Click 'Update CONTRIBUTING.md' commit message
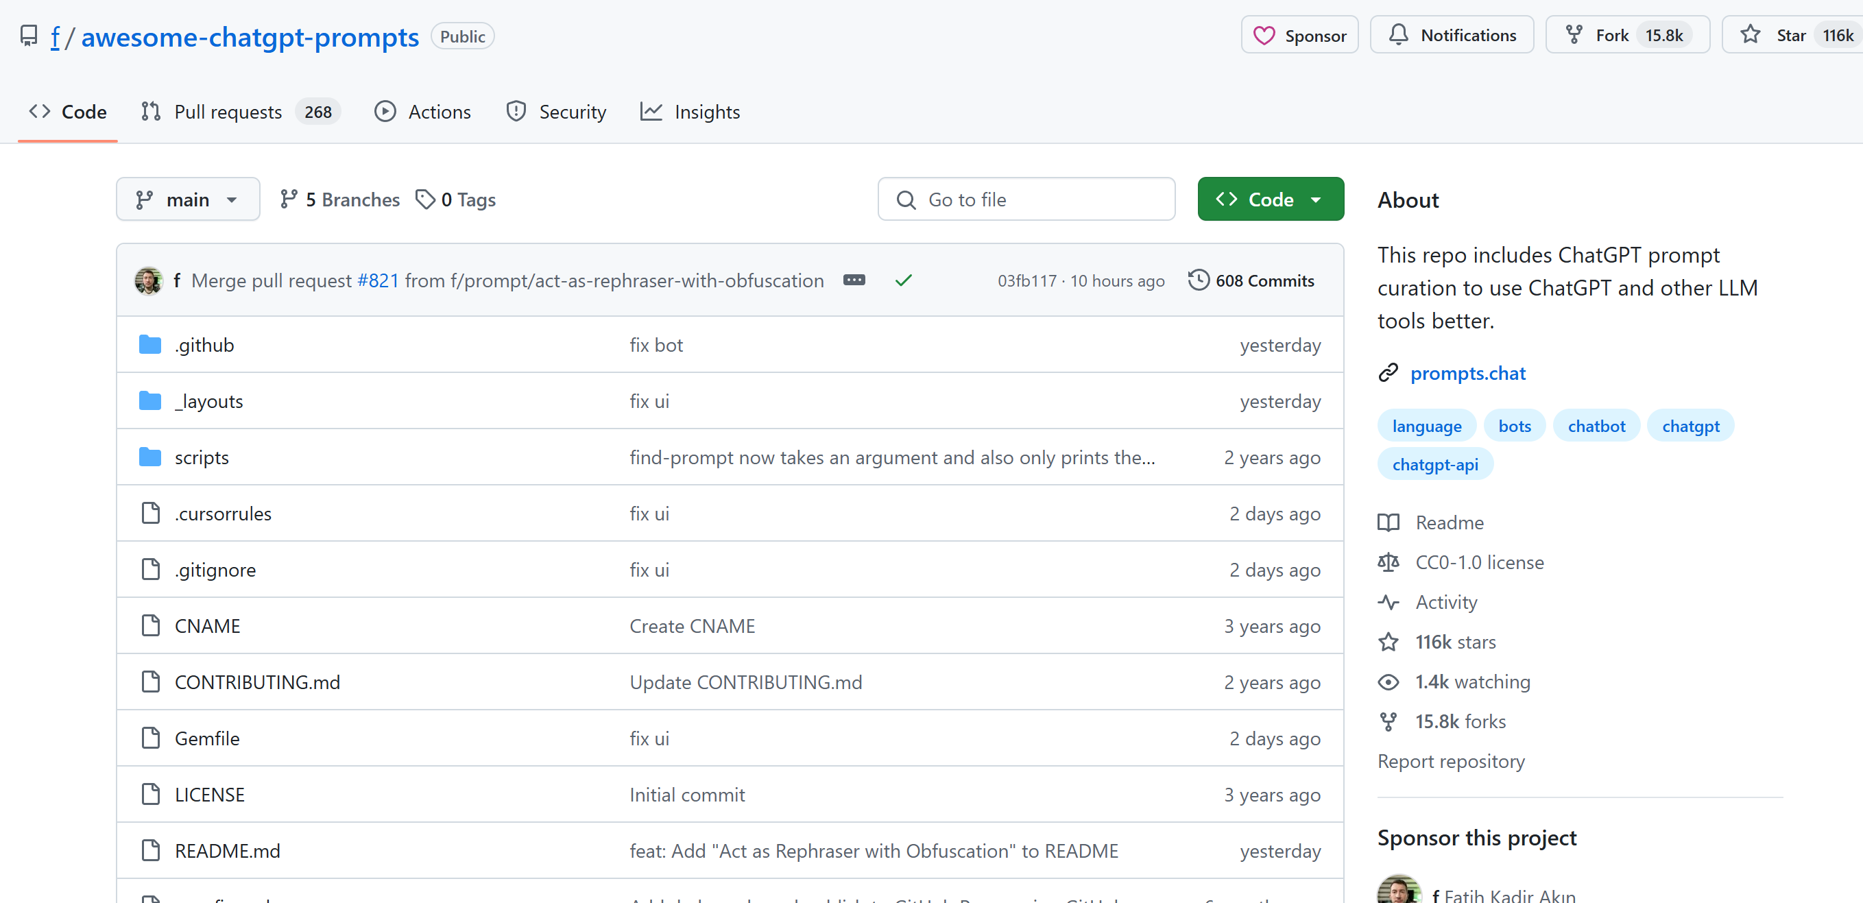 coord(745,682)
